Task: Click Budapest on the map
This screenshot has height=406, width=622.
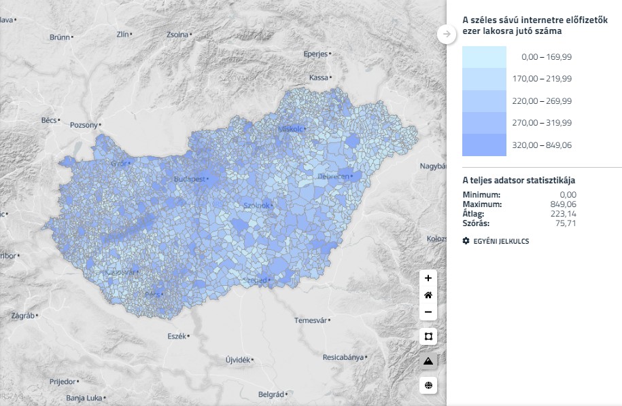Action: pos(192,179)
